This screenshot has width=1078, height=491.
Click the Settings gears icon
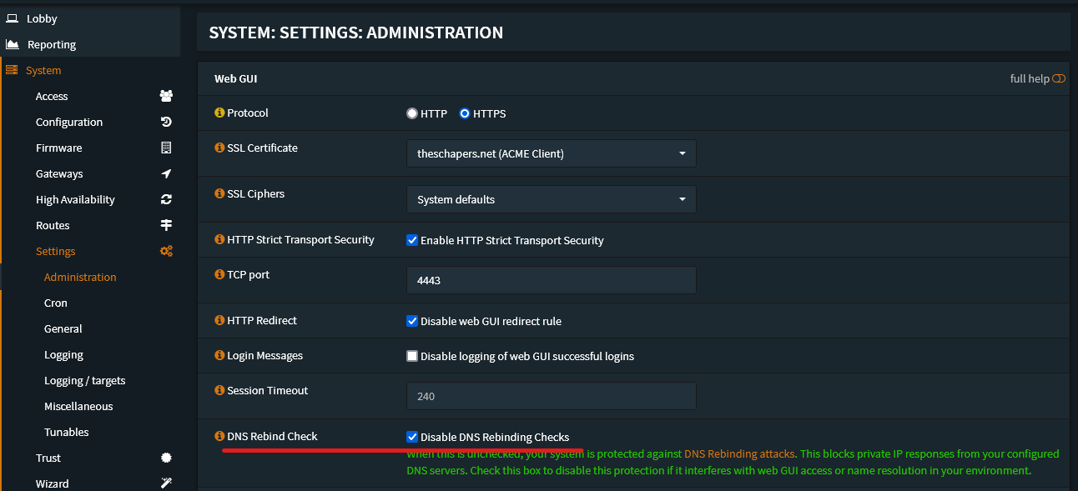(x=166, y=251)
